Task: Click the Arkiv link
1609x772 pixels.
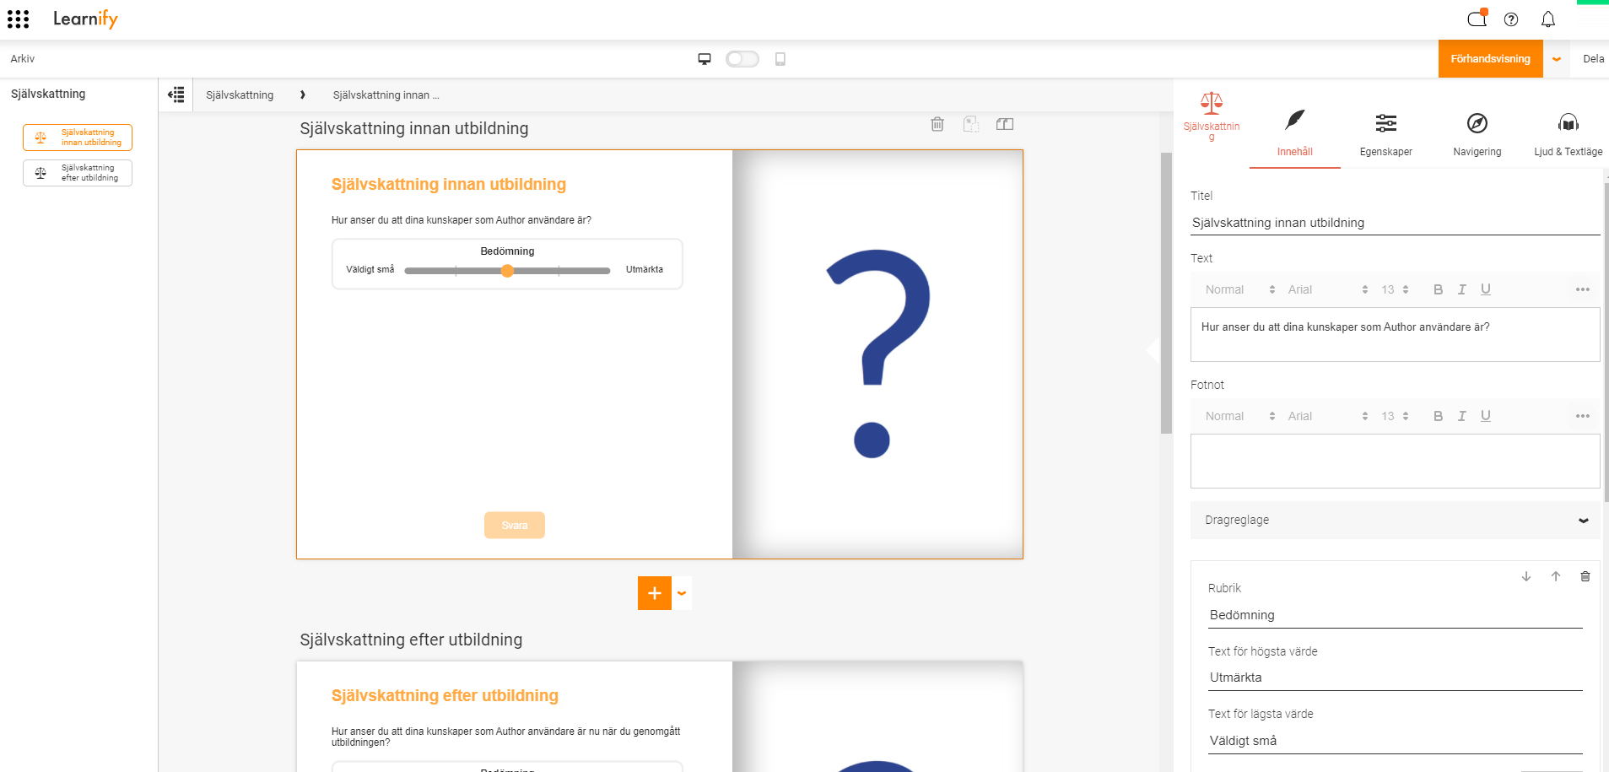Action: 23,58
